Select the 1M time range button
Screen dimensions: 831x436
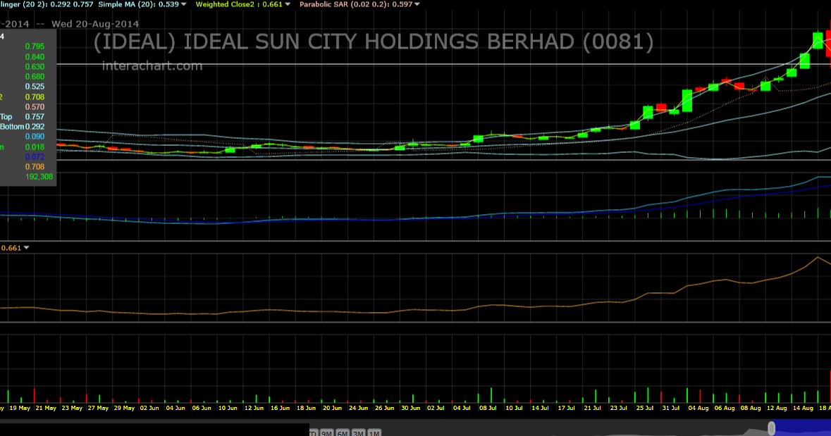point(374,432)
